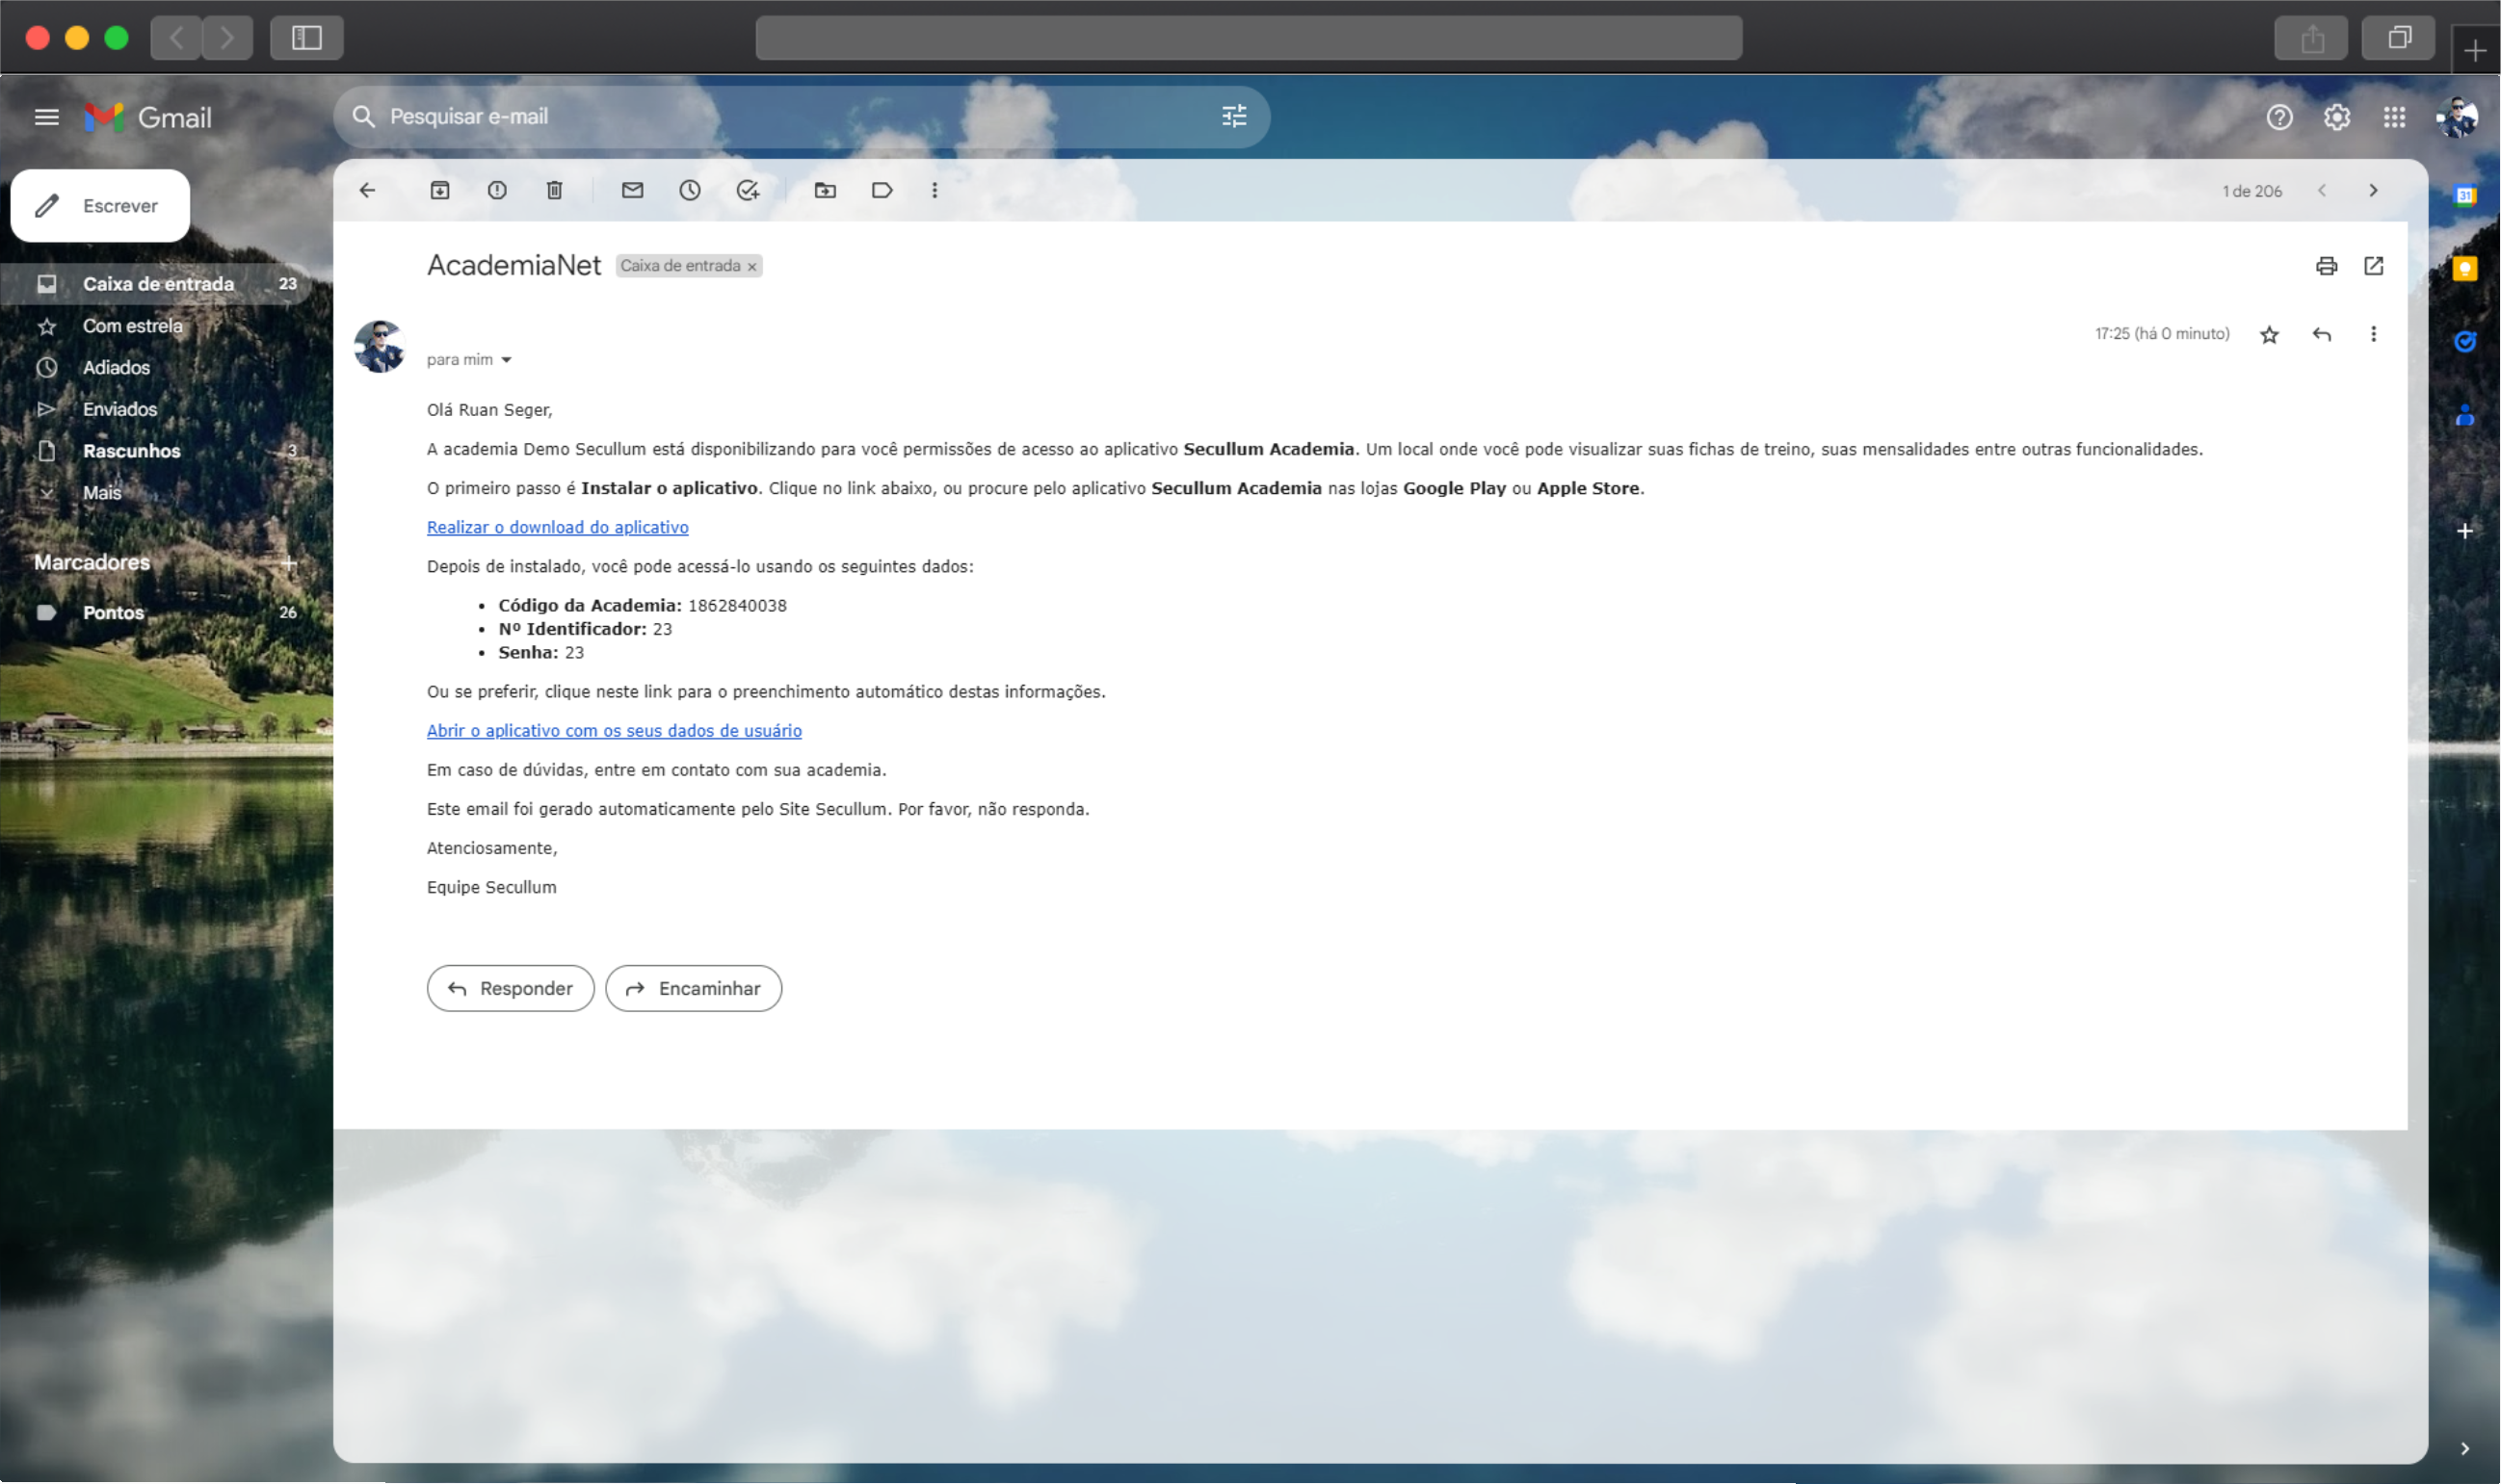Open email in a new window
This screenshot has width=2501, height=1484.
coord(2373,266)
